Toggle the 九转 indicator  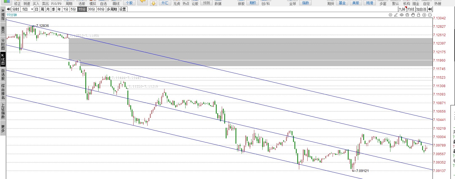pos(402,9)
